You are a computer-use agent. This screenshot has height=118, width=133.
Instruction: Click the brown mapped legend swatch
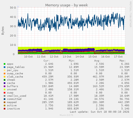[5, 102]
